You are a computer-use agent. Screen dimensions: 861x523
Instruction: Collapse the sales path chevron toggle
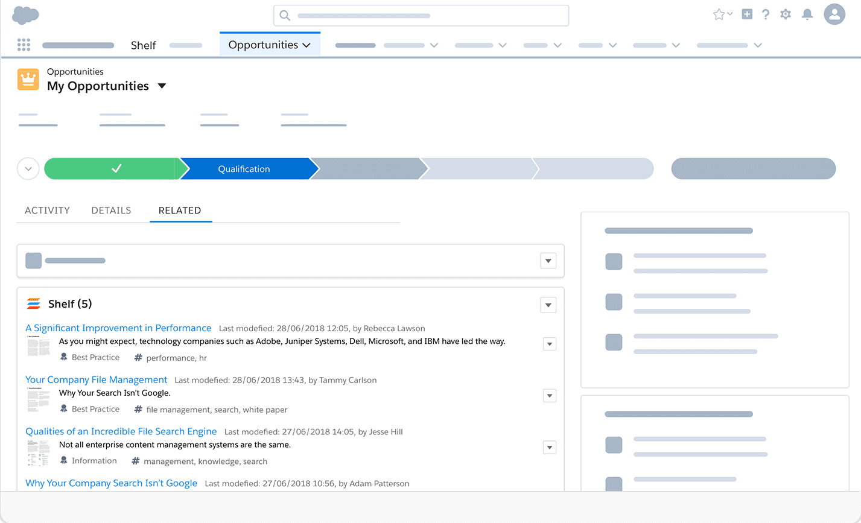[28, 169]
